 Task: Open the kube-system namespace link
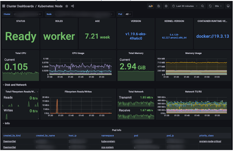pyautogui.click(x=108, y=141)
